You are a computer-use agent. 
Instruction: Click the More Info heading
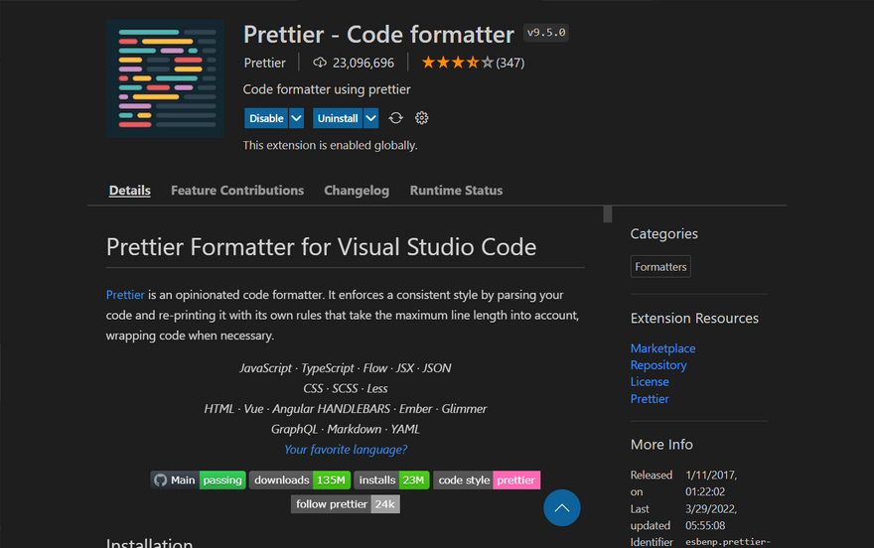(661, 445)
